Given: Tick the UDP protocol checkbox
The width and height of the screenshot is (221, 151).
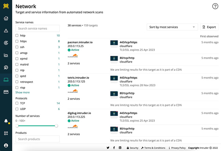Looking at the screenshot, I should (x=17, y=109).
